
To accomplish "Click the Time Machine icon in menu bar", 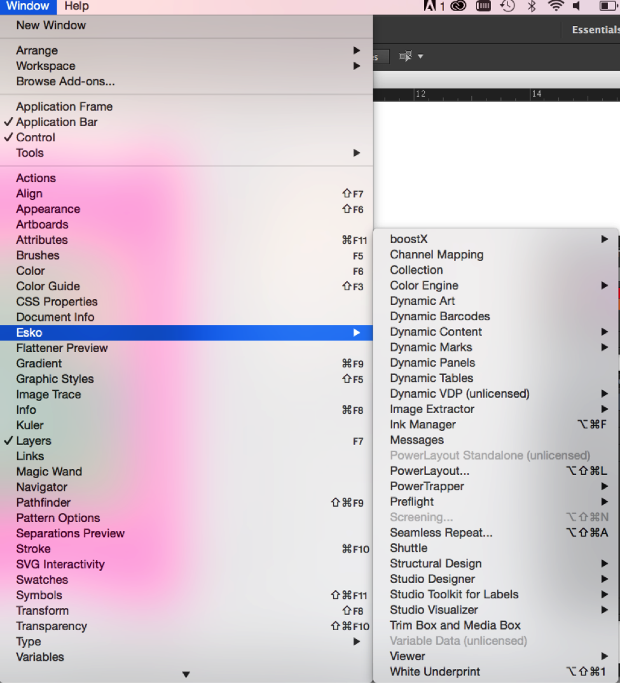I will 507,6.
